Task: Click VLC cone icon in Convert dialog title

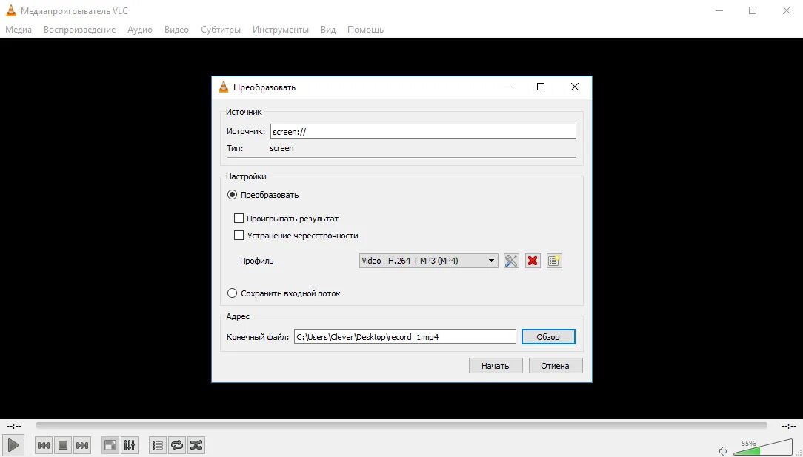Action: click(x=223, y=87)
